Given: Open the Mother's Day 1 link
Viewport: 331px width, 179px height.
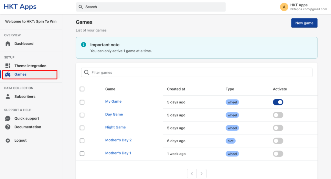Looking at the screenshot, I should pos(118,153).
